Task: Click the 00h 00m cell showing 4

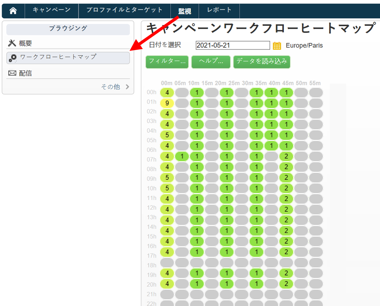Action: [x=167, y=92]
